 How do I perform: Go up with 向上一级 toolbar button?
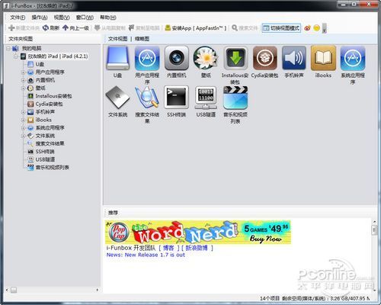tap(75, 28)
